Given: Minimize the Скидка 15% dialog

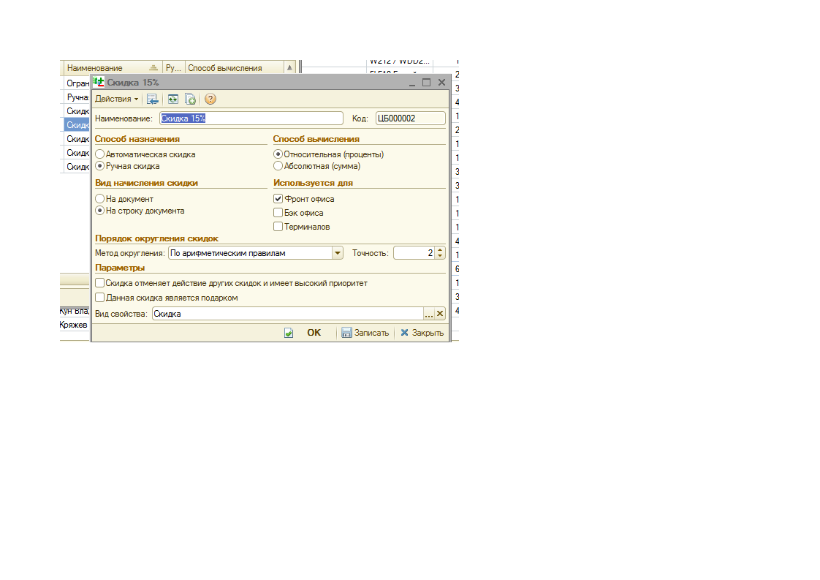Looking at the screenshot, I should [x=412, y=83].
